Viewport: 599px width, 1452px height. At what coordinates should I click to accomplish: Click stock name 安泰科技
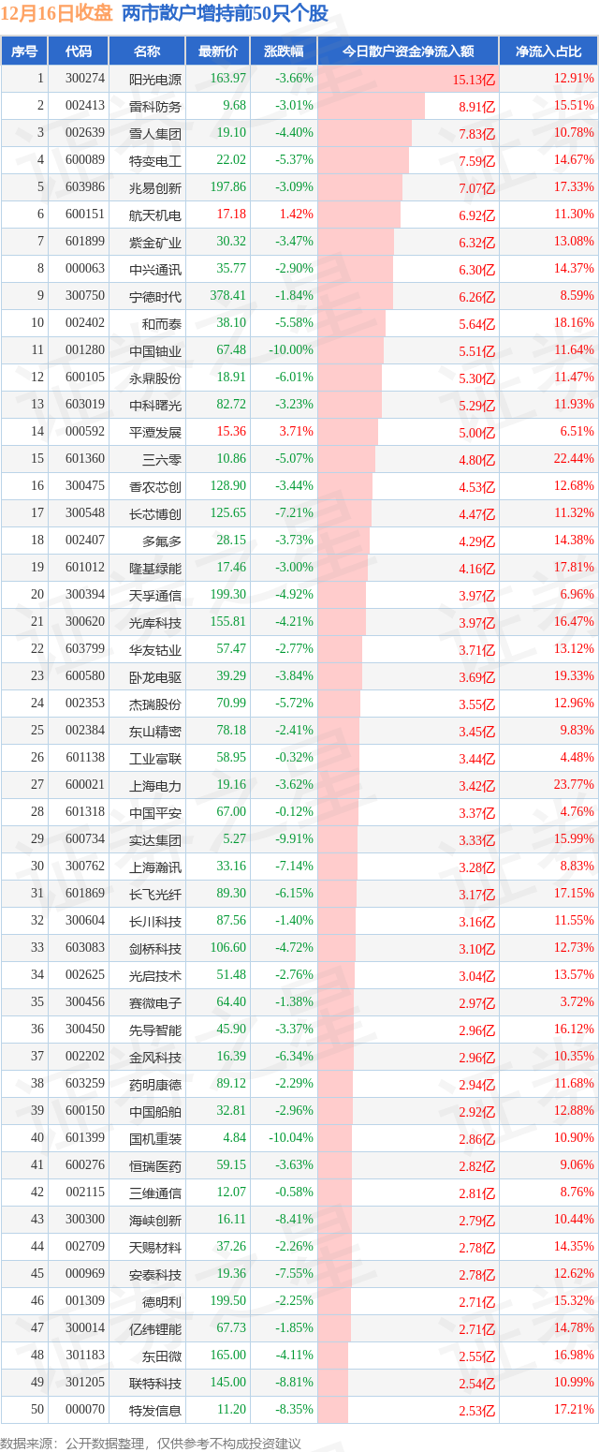(155, 1274)
